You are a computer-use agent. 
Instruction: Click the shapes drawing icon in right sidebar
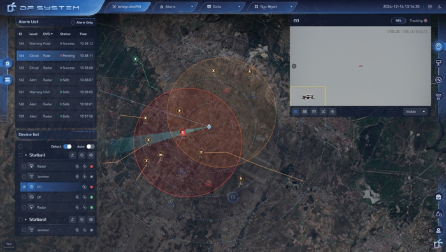point(438,214)
